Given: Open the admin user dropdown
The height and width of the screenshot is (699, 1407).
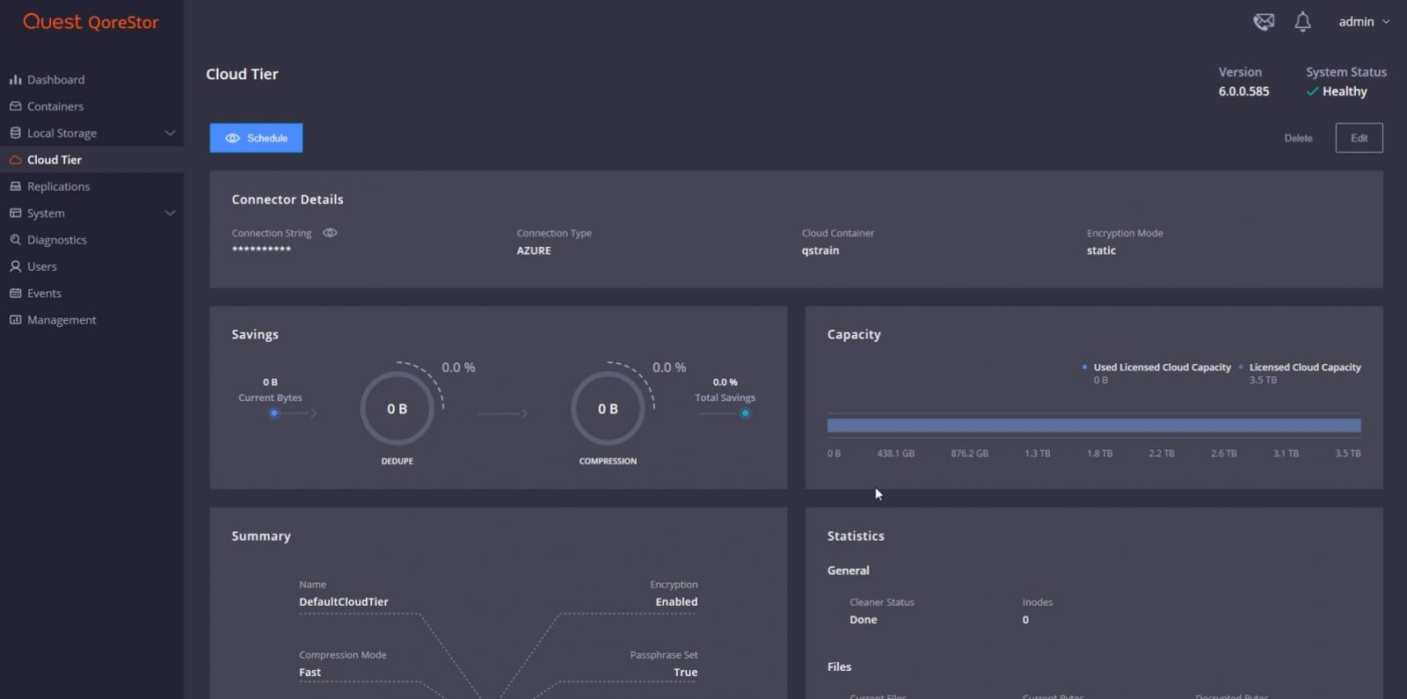Looking at the screenshot, I should [x=1364, y=22].
